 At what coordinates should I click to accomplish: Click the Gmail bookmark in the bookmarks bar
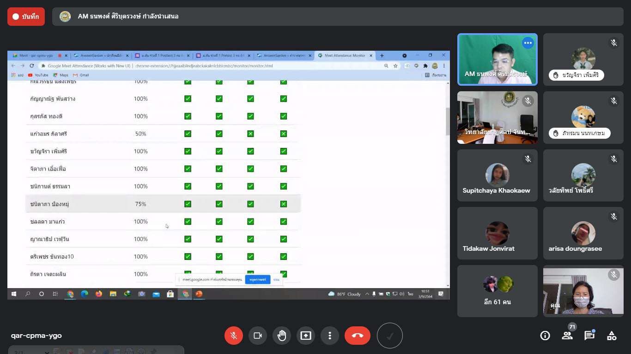[81, 75]
